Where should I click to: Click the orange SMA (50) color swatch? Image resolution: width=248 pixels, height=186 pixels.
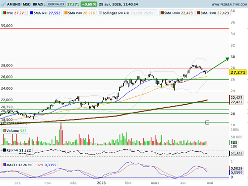pyautogui.click(x=66, y=13)
